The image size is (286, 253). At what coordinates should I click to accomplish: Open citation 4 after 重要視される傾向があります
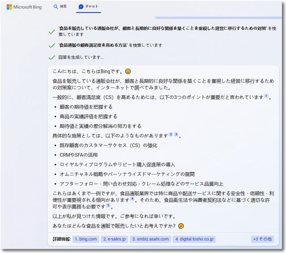132,199
